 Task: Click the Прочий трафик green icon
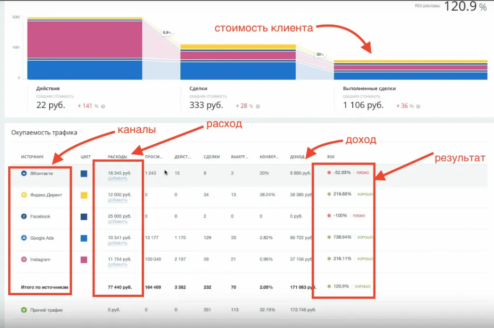pyautogui.click(x=24, y=310)
